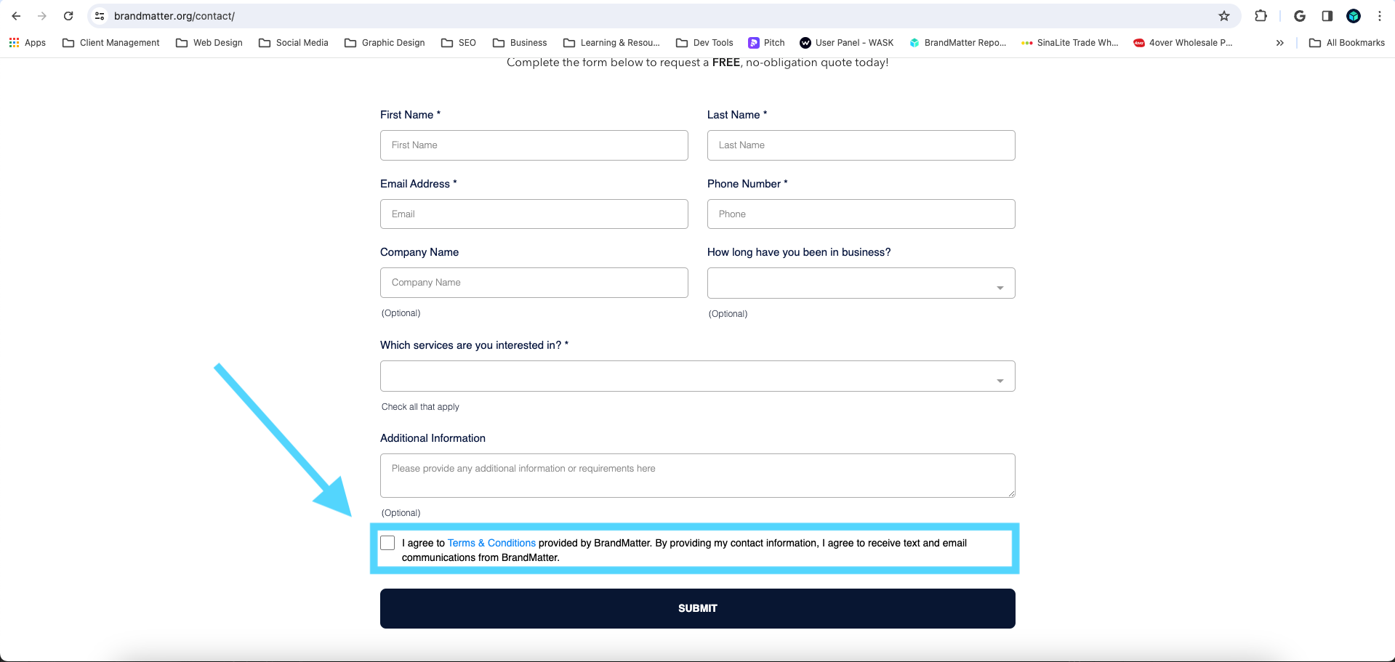Submit the contact form
This screenshot has width=1395, height=662.
(697, 609)
